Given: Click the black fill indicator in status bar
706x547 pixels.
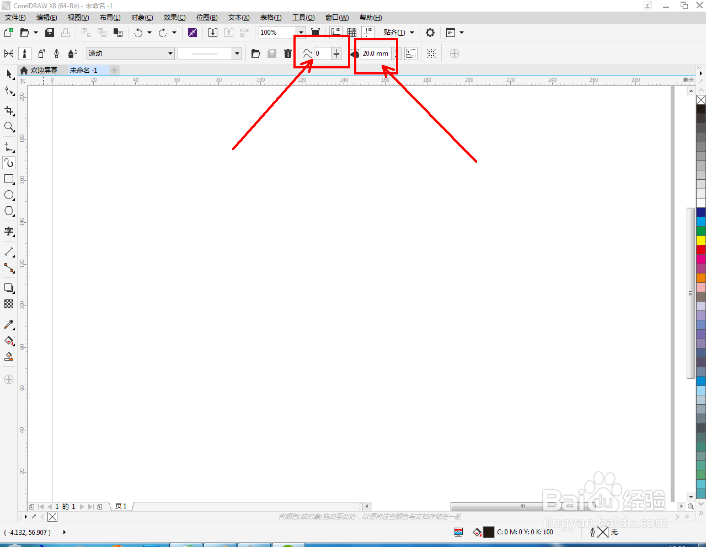Looking at the screenshot, I should coord(489,532).
